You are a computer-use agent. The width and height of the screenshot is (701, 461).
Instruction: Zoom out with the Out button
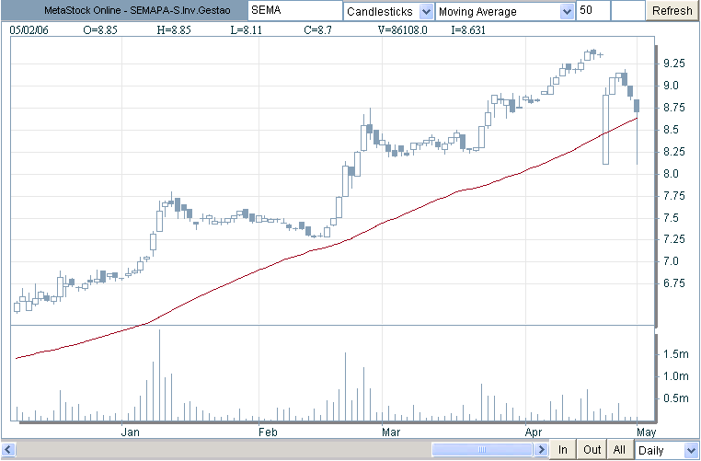[x=592, y=449]
